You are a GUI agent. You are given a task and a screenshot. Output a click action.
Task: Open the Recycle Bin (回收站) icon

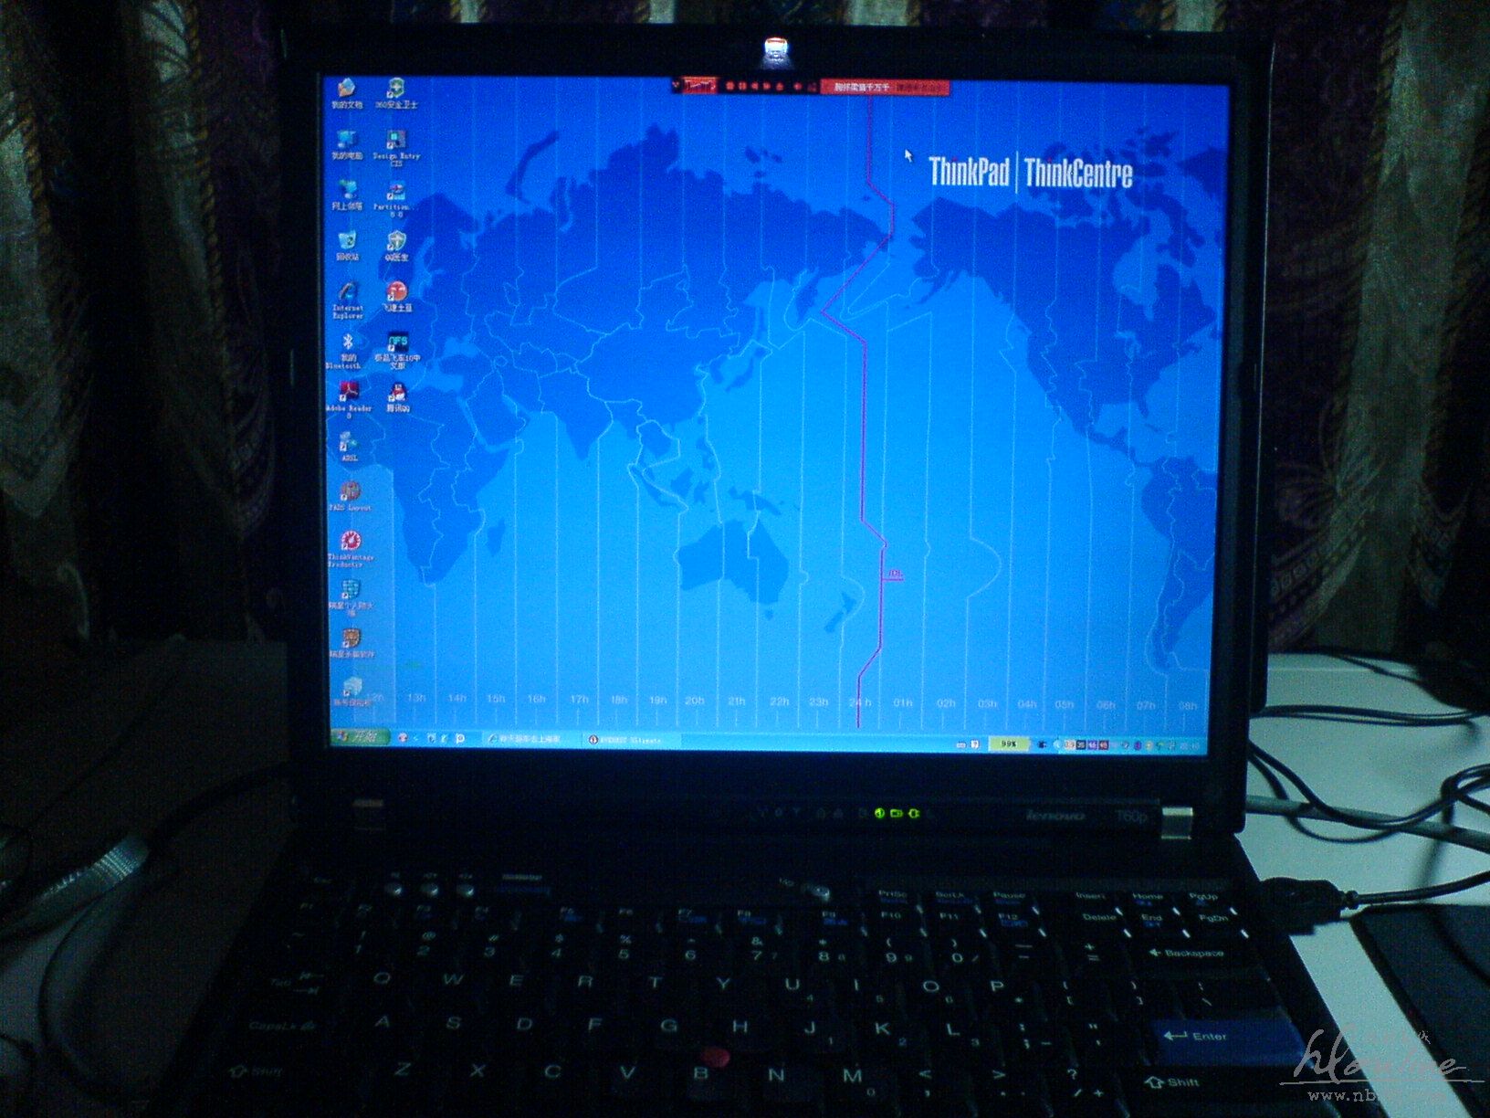(x=347, y=246)
